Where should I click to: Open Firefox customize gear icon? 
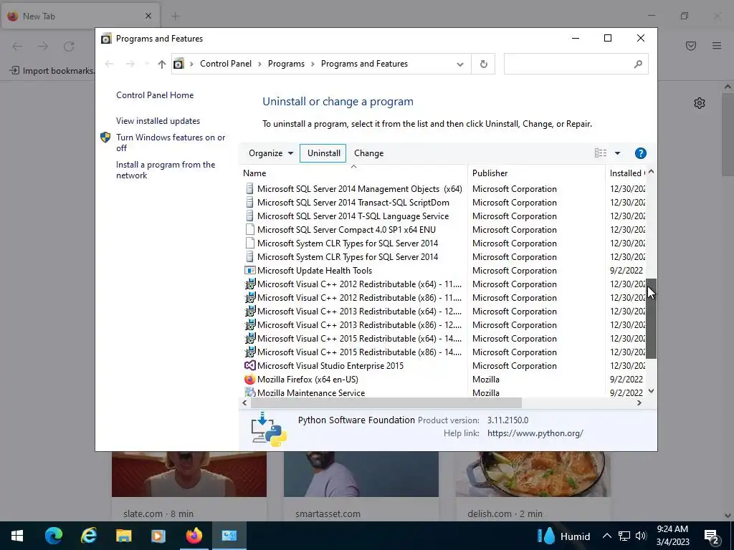click(700, 103)
